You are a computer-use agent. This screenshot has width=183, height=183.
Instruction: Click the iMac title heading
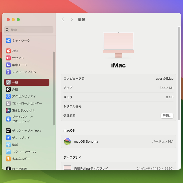[118, 65]
